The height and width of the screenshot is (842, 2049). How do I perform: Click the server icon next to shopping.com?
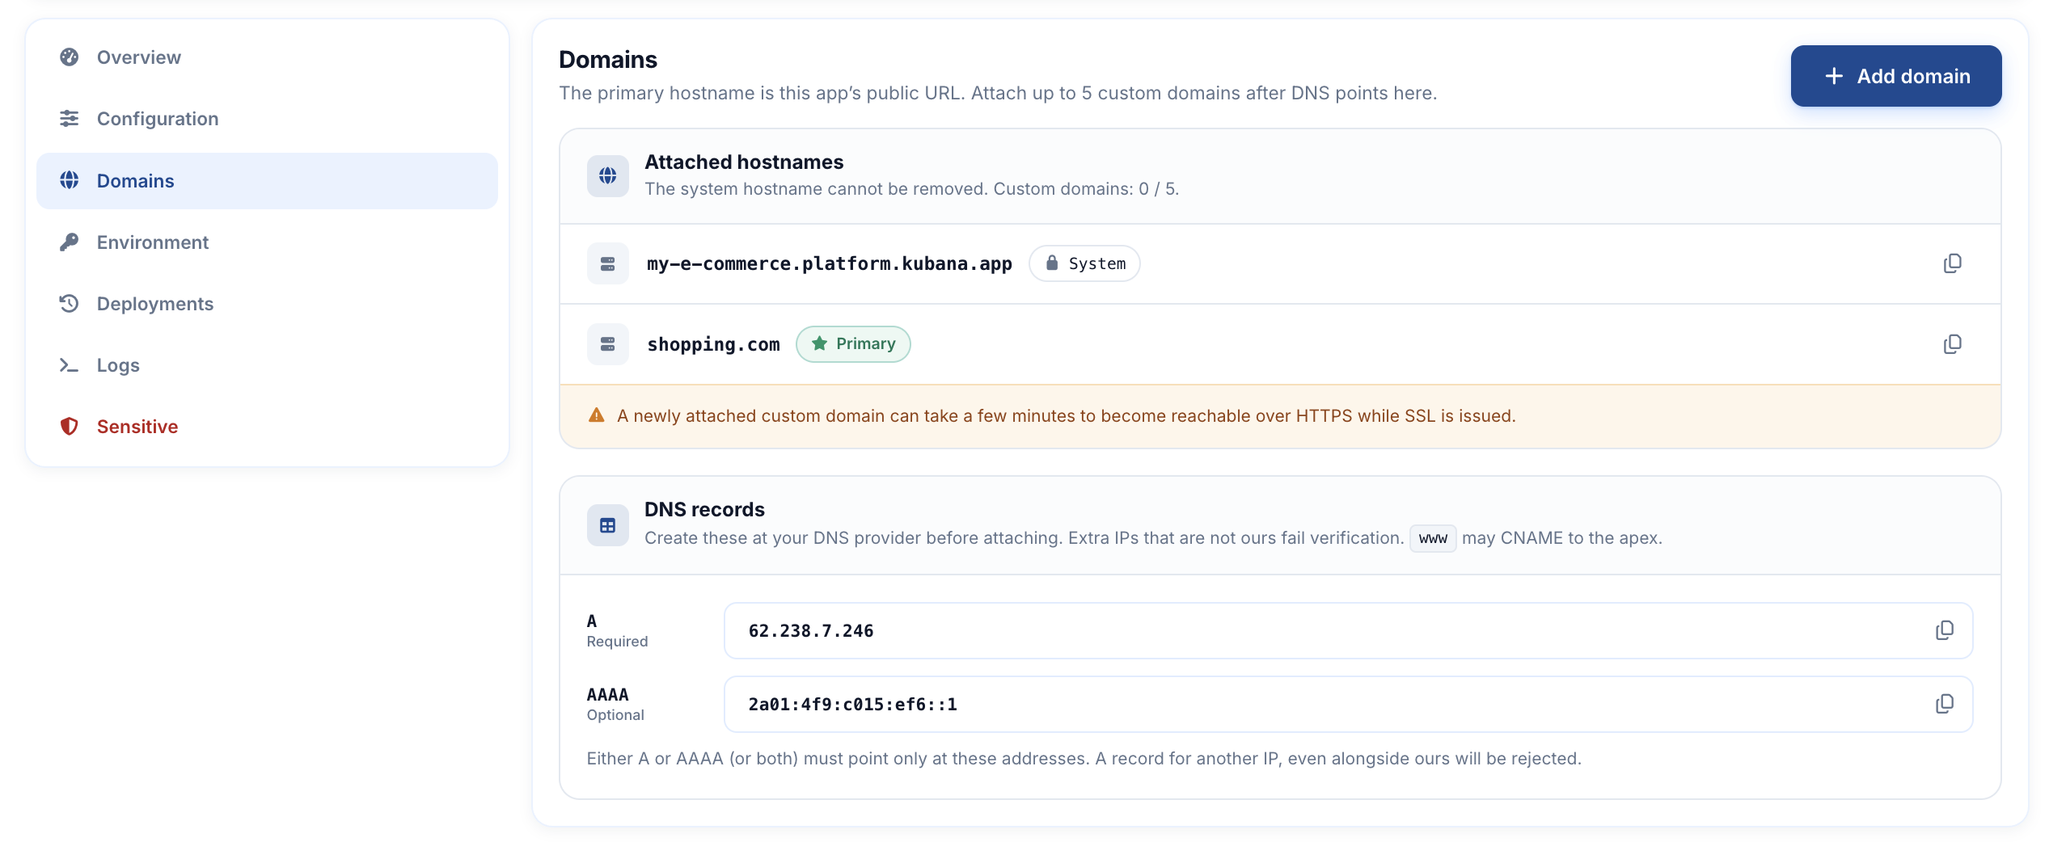point(608,344)
